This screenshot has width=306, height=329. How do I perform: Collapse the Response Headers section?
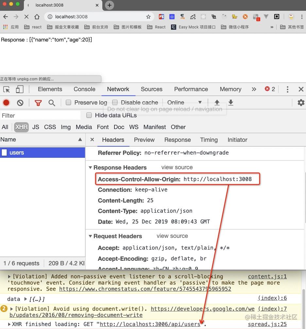(x=90, y=167)
